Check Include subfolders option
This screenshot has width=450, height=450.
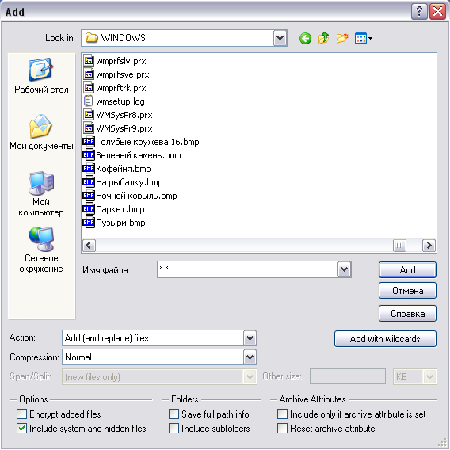point(174,429)
